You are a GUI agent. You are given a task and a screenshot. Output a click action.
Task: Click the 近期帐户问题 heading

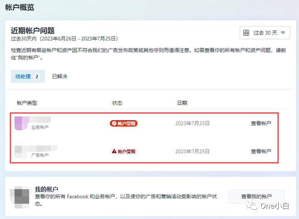[33, 30]
